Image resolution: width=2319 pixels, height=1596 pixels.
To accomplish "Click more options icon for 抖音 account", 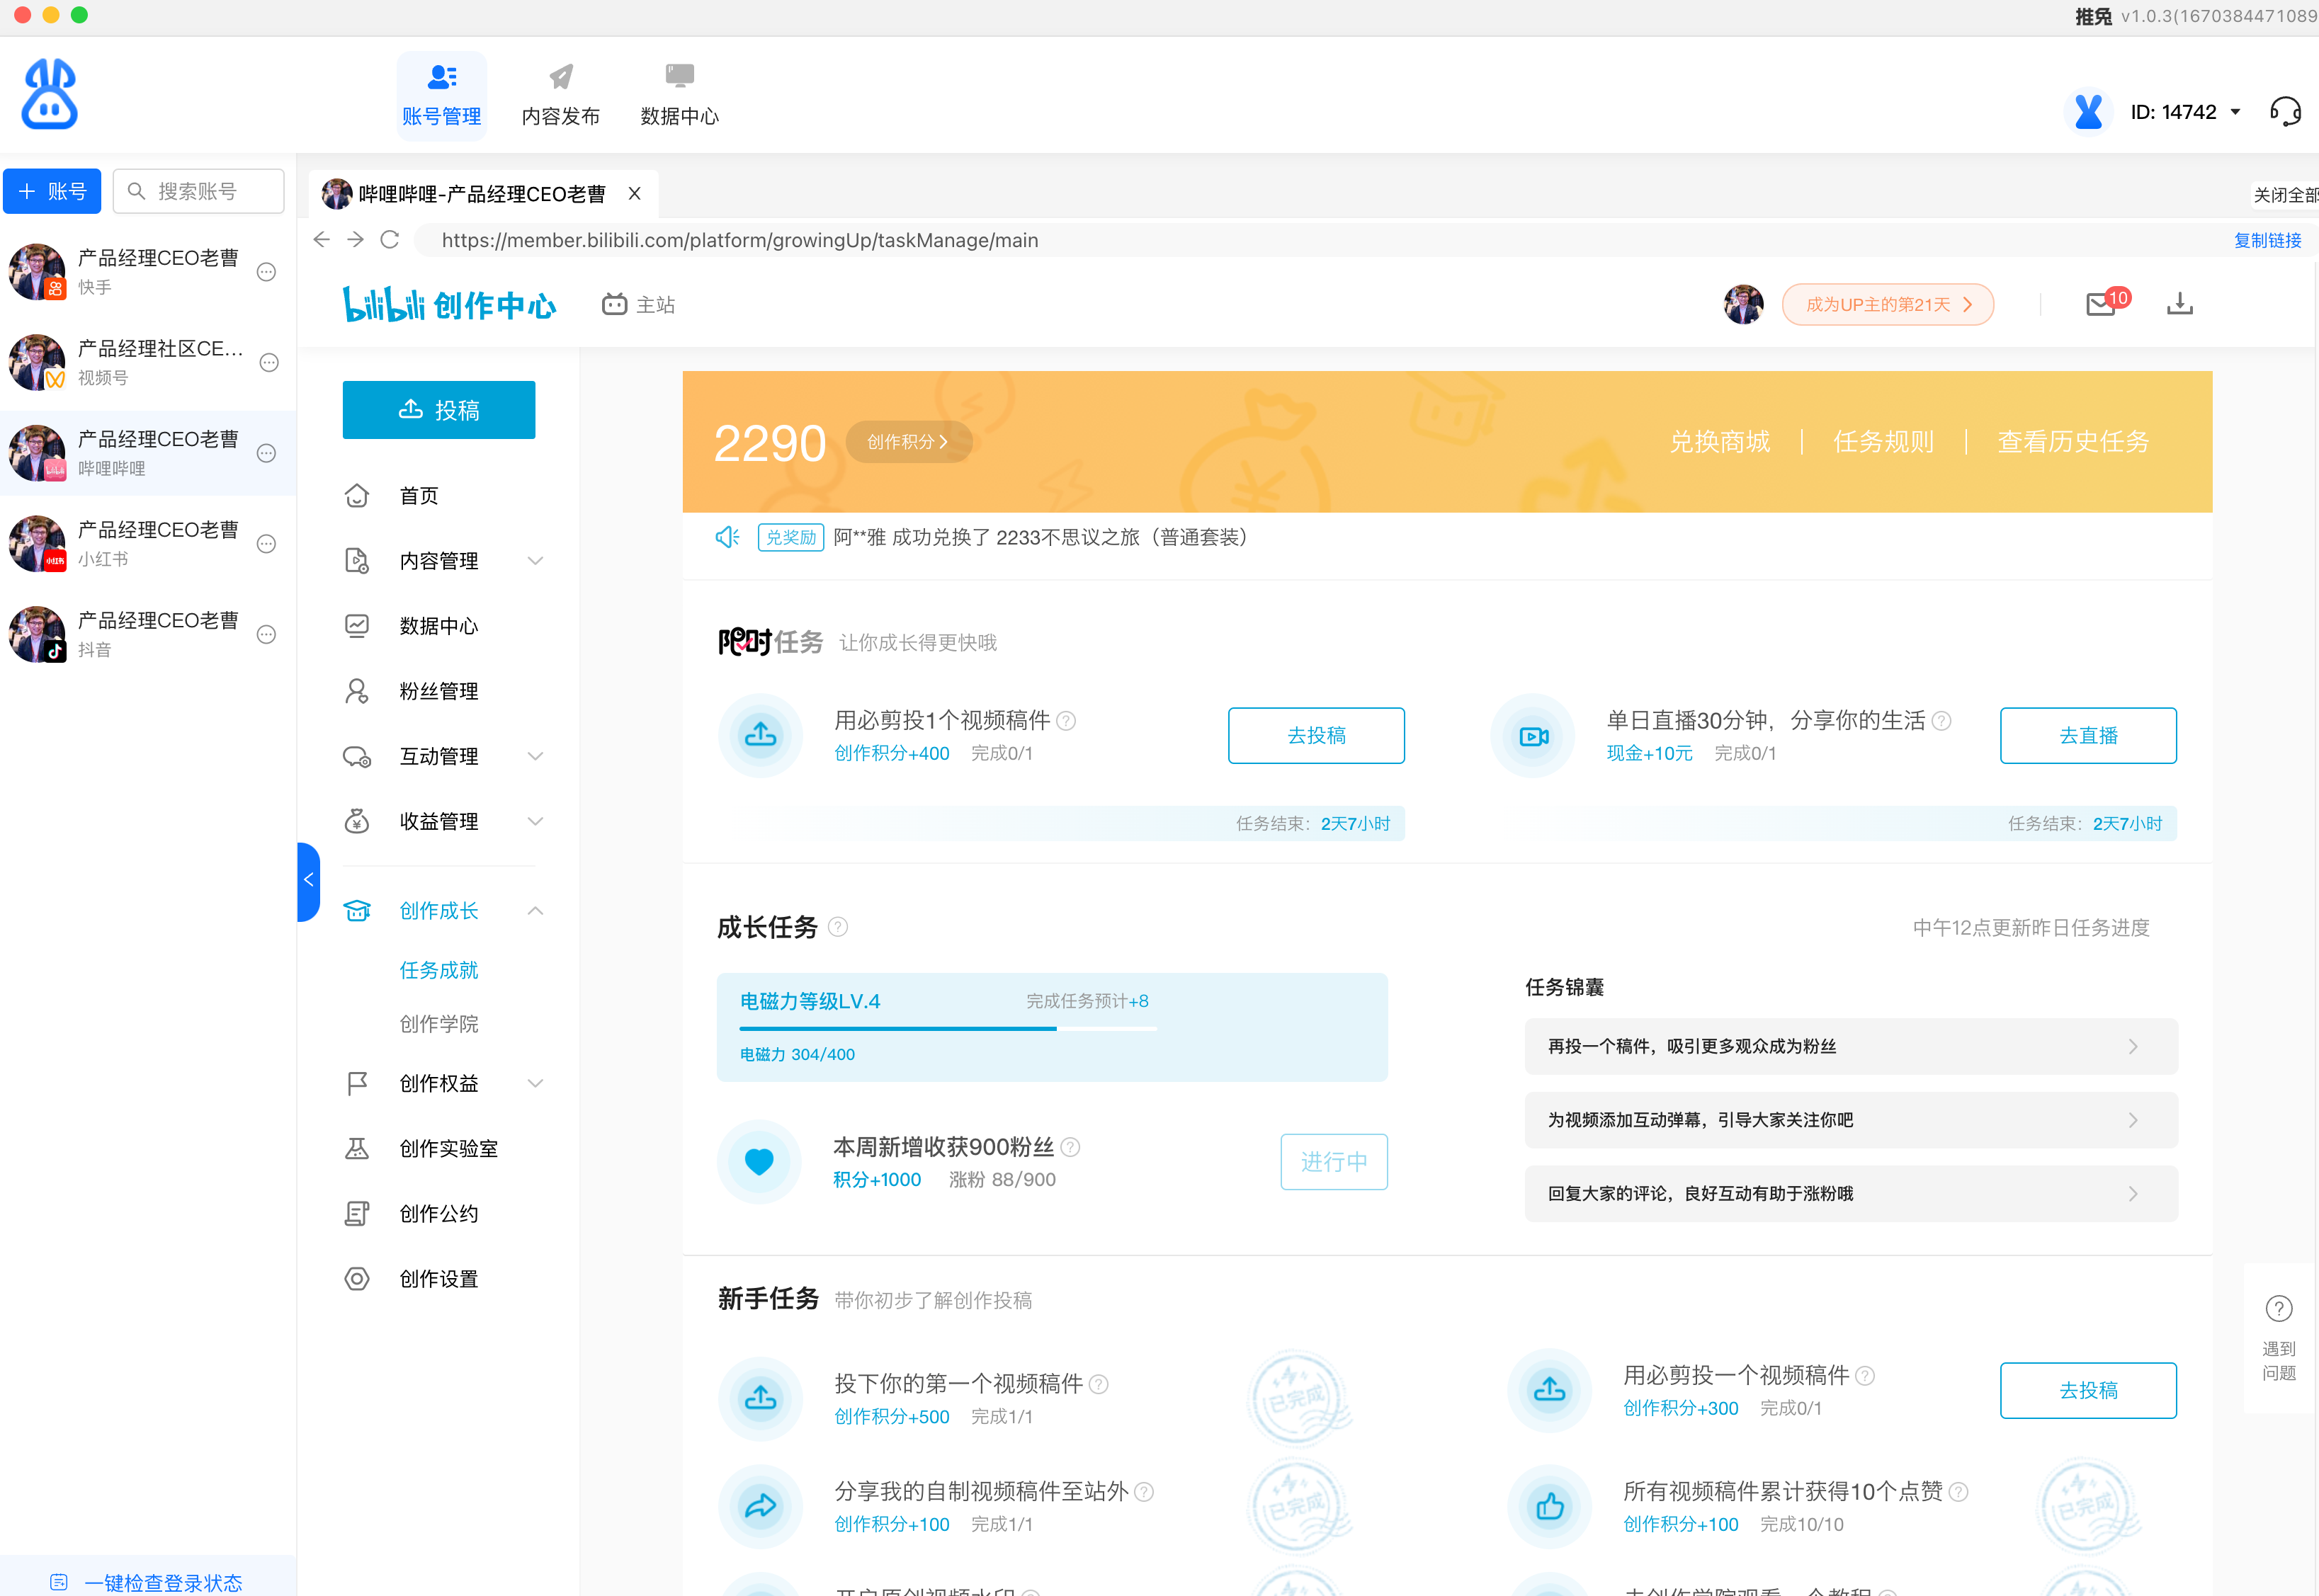I will [x=266, y=635].
